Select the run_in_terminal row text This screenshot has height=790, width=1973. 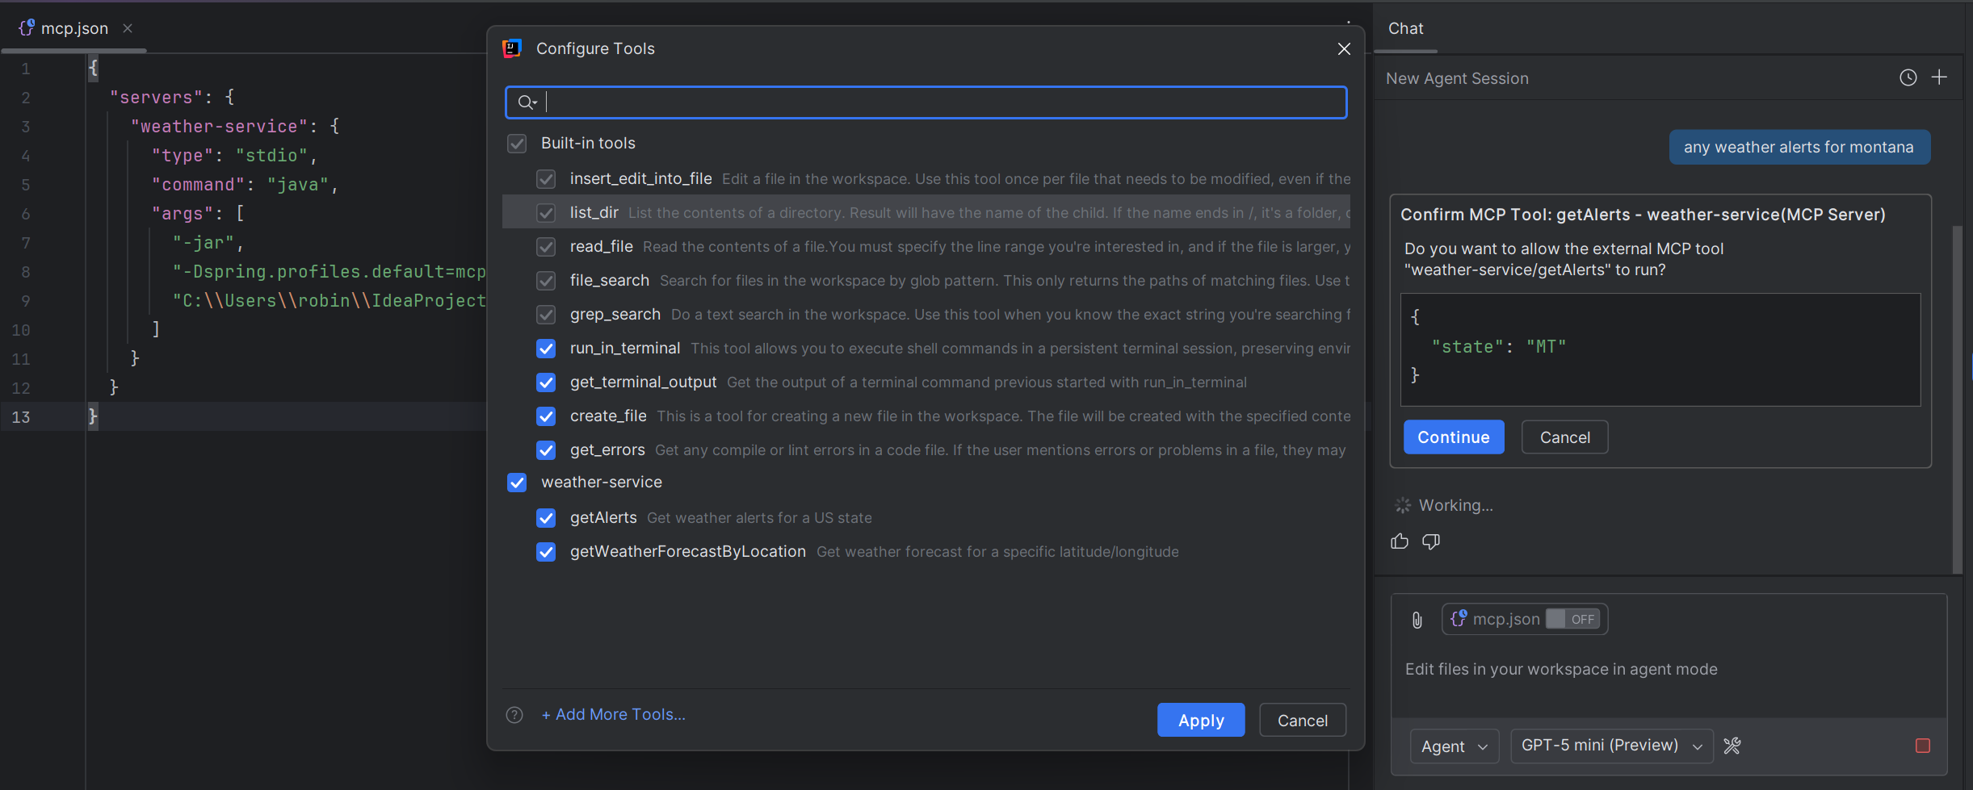tap(625, 349)
